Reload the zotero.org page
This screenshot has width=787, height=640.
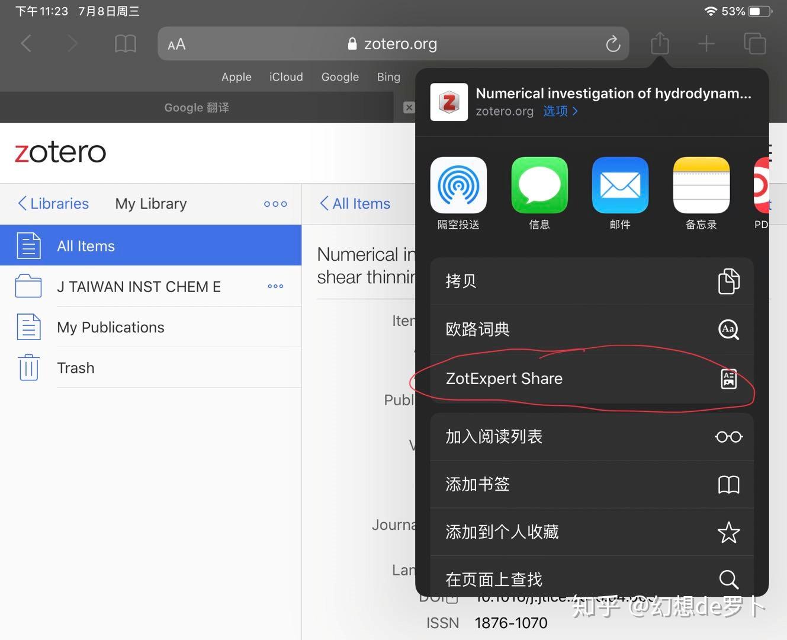coord(613,43)
